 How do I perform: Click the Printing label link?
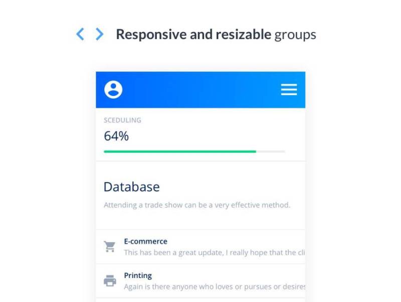[x=138, y=275]
